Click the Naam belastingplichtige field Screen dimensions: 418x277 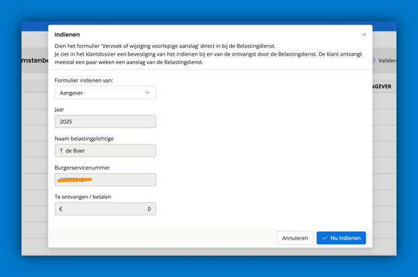click(105, 151)
